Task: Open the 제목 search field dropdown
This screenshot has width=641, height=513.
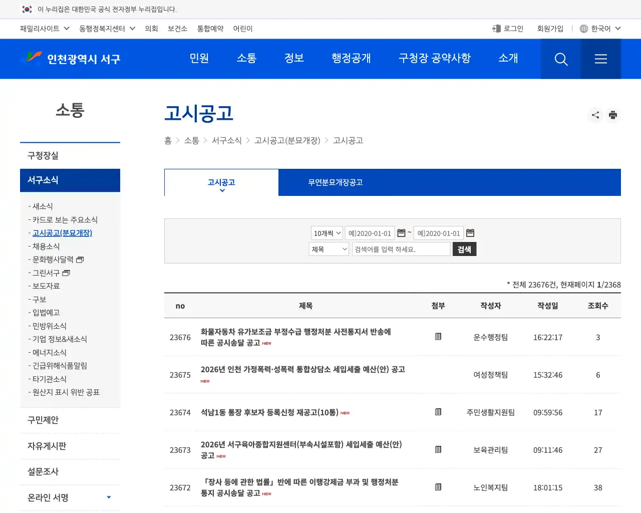Action: pos(328,249)
